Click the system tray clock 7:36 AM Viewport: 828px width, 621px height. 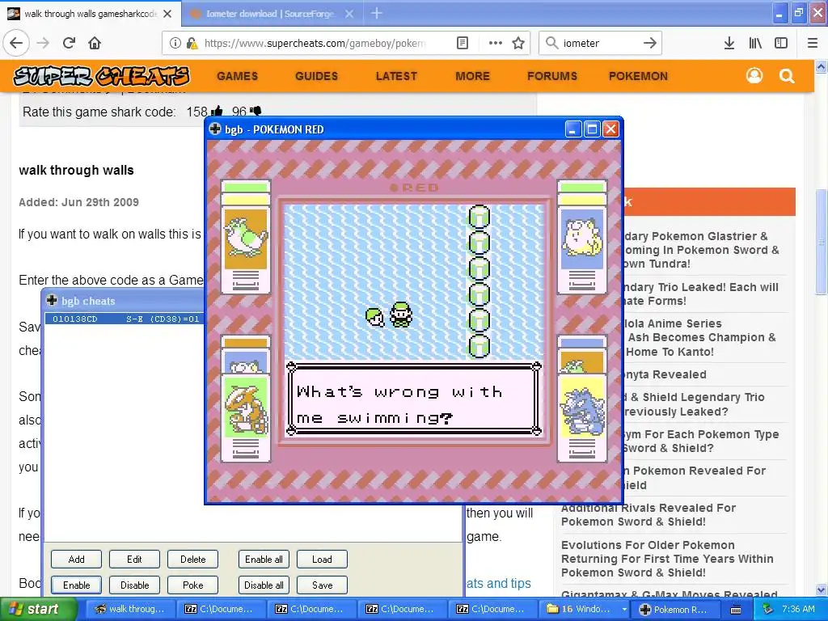(x=798, y=609)
